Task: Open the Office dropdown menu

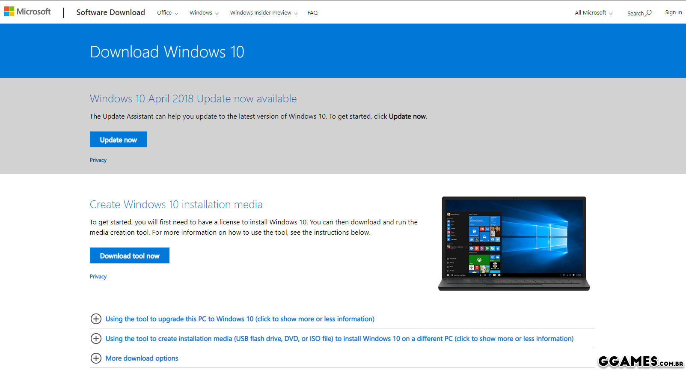Action: point(167,13)
